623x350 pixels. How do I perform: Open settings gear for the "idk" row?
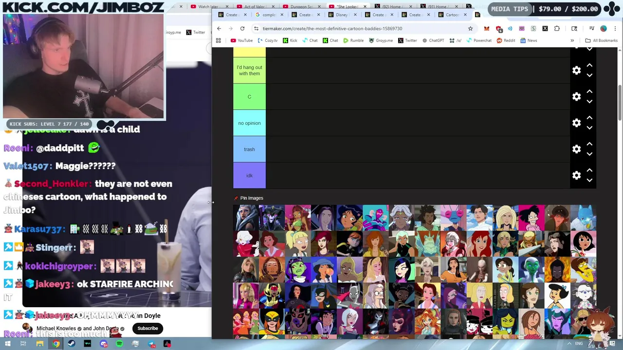576,175
